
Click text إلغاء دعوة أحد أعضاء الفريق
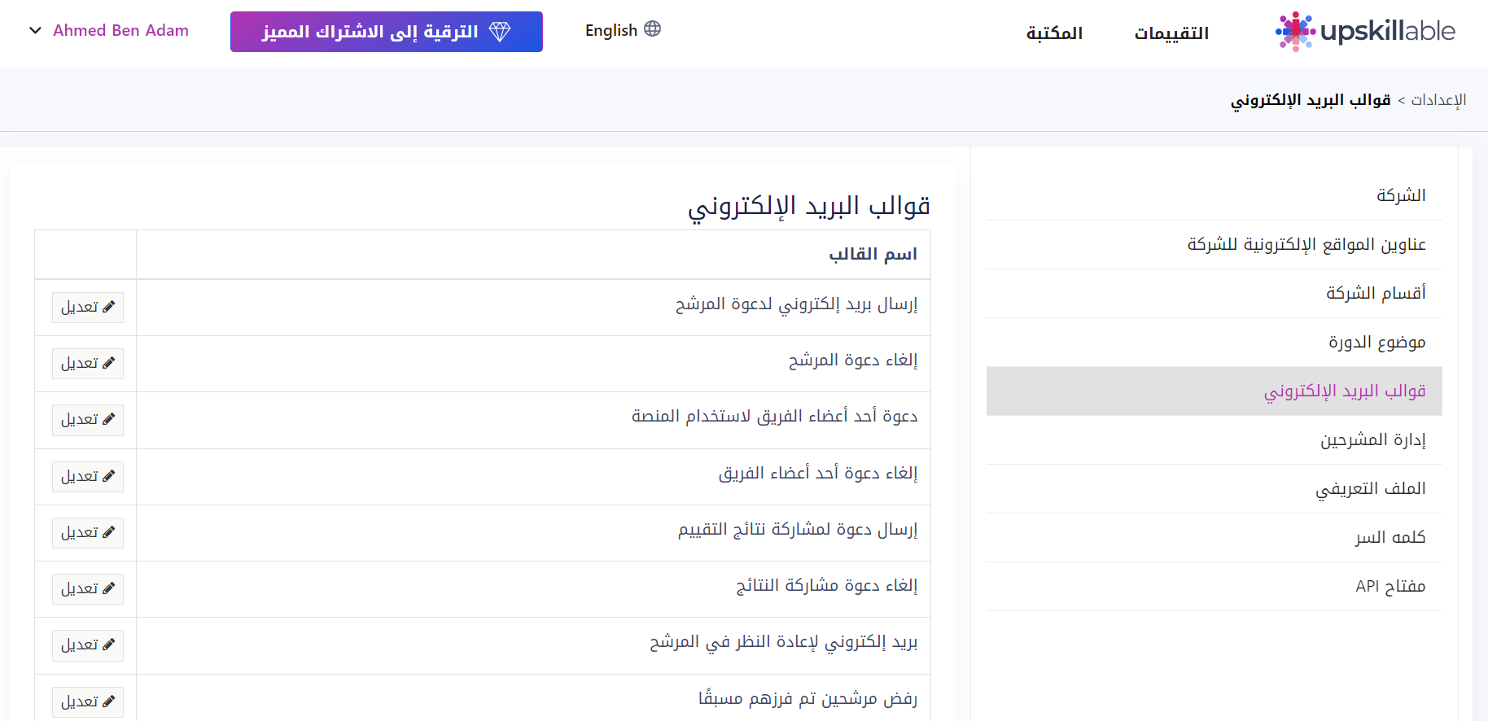click(818, 474)
